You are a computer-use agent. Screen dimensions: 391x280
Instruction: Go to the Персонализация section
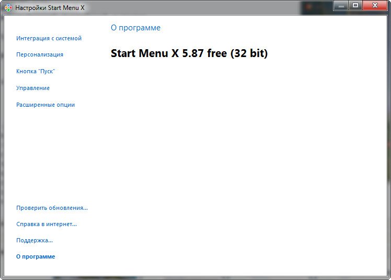[40, 54]
